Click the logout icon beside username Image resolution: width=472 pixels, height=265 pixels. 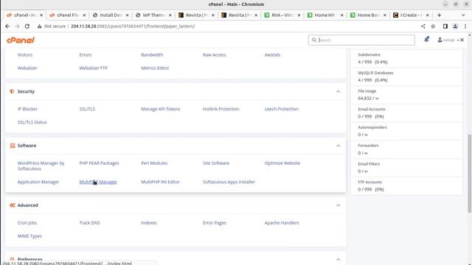tap(462, 40)
